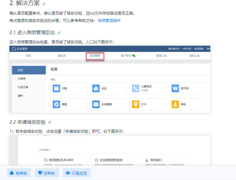Open the 微信管理插件 help document link
Screen dimensions: 236x180
tap(109, 21)
